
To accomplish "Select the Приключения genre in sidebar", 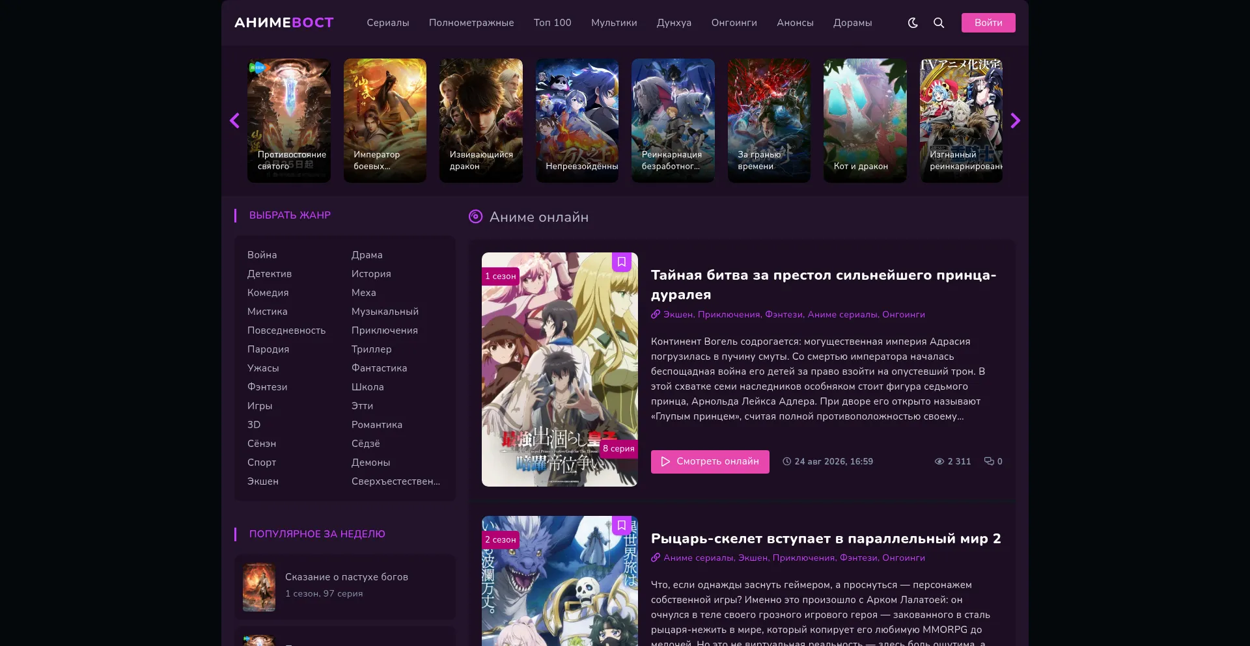I will point(385,330).
